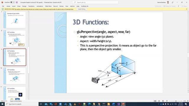Open the Help tab
The width and height of the screenshot is (189, 106).
(78, 6)
